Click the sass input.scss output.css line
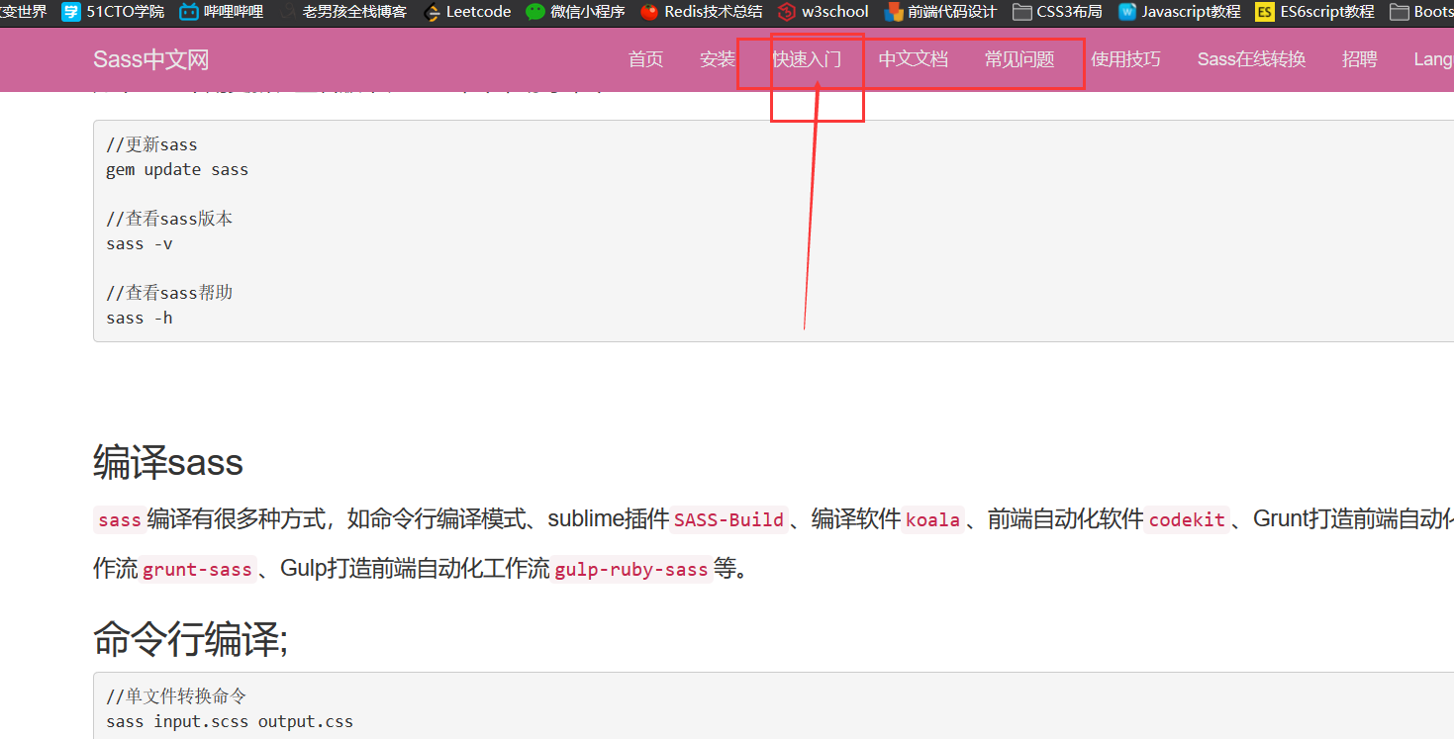The image size is (1454, 739). 230,721
